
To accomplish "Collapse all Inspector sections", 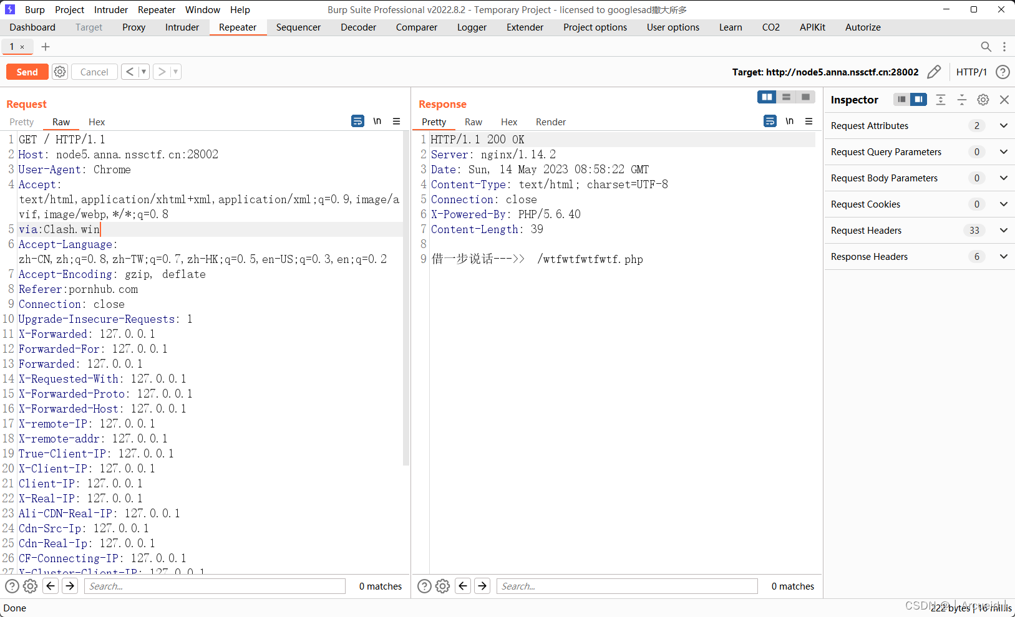I will [962, 99].
